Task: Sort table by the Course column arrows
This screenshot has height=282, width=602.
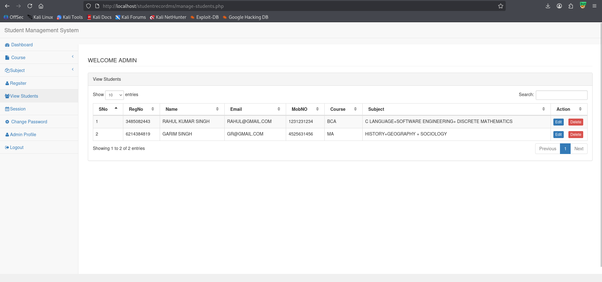Action: (355, 109)
